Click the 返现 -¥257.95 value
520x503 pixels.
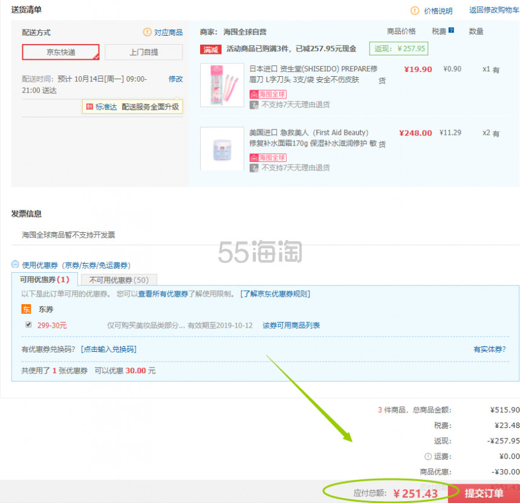(x=503, y=441)
